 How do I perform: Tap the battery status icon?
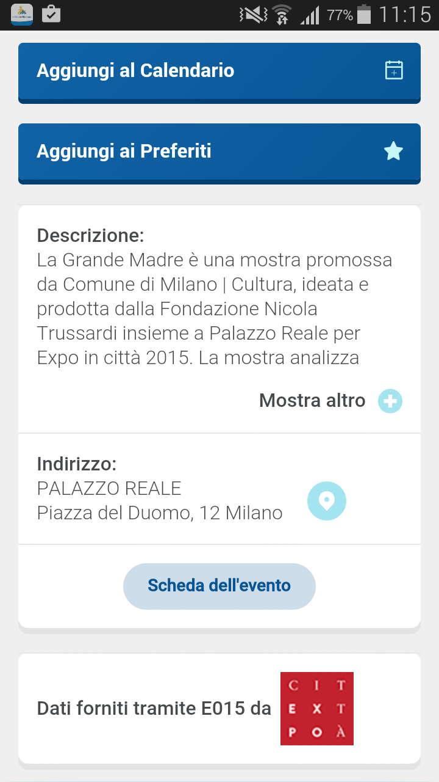[364, 15]
